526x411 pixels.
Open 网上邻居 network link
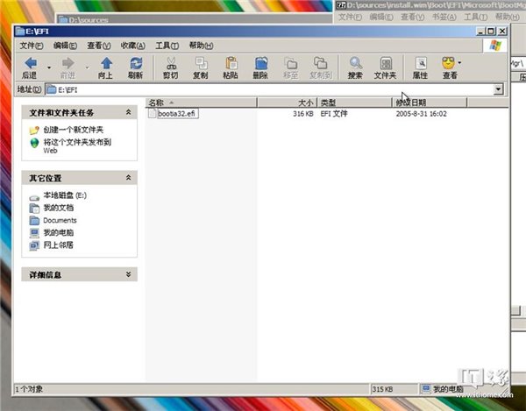(59, 245)
